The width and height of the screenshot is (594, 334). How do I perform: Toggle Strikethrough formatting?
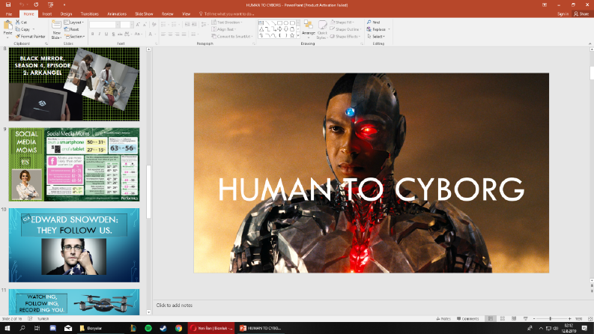pyautogui.click(x=120, y=34)
